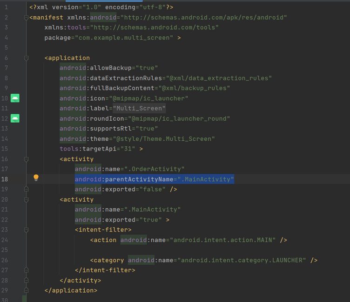Click line number 25 in the gutter
This screenshot has width=350, height=302.
[6, 250]
